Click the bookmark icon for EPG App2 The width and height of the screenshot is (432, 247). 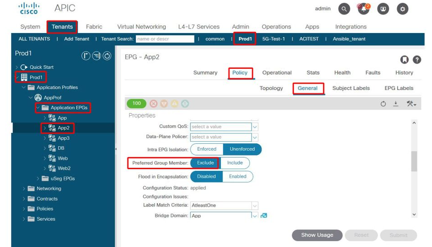404,59
